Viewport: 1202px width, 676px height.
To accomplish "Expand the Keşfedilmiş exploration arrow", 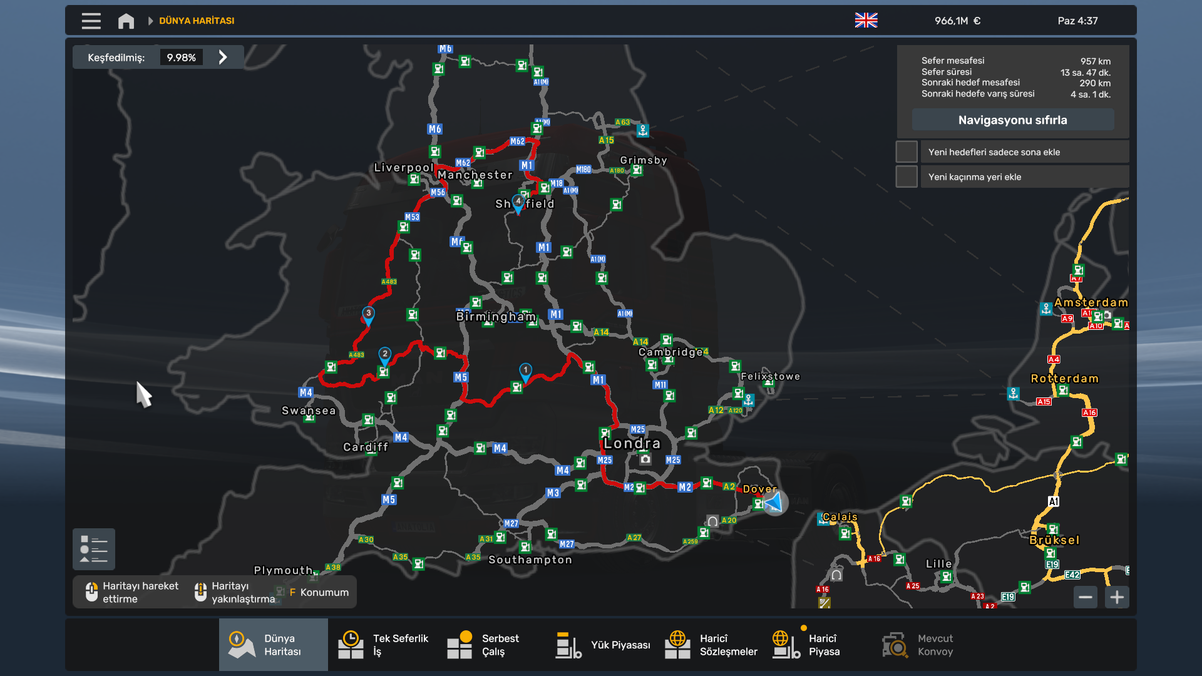I will (x=223, y=57).
